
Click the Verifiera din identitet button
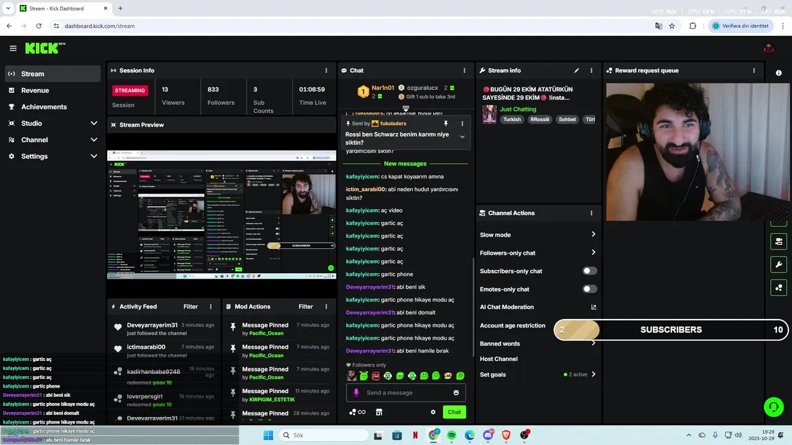[741, 26]
